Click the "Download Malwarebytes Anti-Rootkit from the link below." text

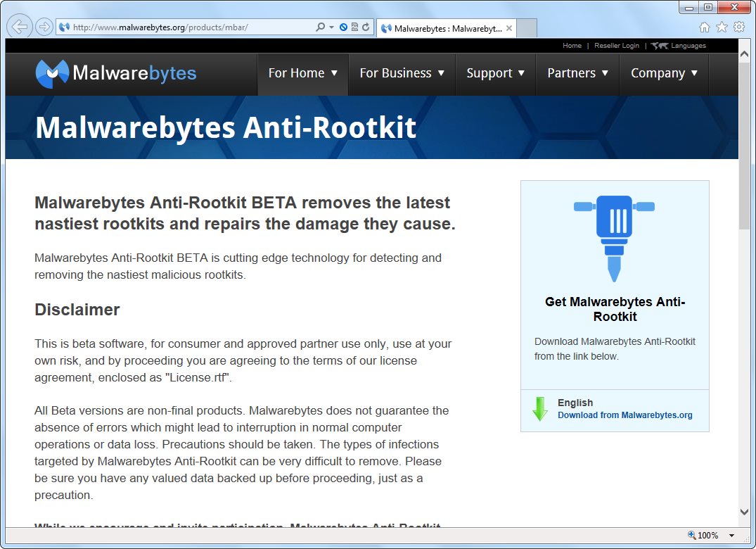click(x=615, y=349)
